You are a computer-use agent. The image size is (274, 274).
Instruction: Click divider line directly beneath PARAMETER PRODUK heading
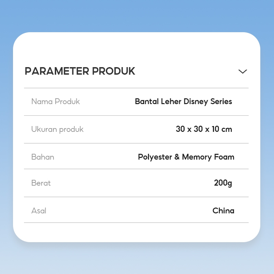136,88
